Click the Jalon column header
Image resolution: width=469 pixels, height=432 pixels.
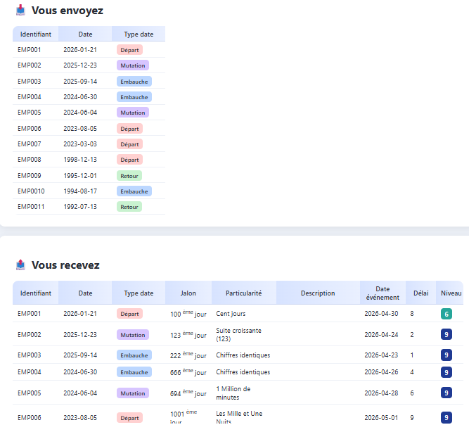tap(188, 293)
